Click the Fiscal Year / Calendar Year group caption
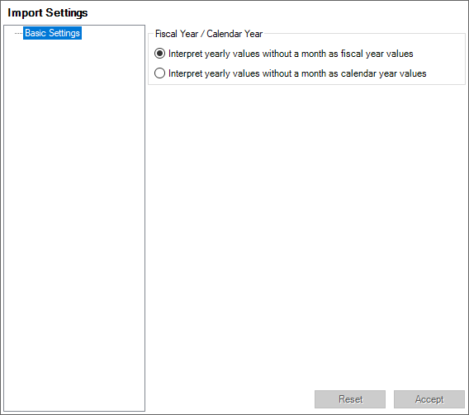 point(209,34)
